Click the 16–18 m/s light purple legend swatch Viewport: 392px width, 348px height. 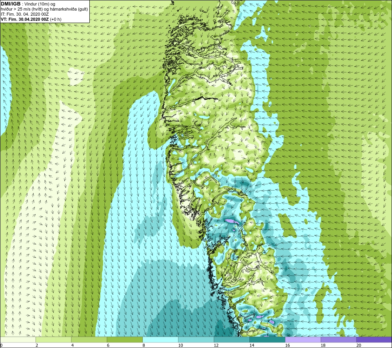(303, 339)
